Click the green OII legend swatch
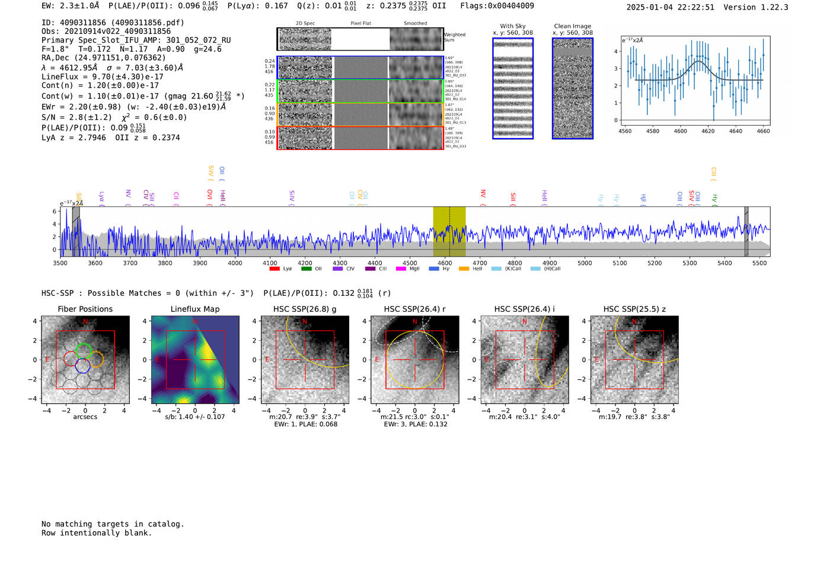 pos(307,269)
